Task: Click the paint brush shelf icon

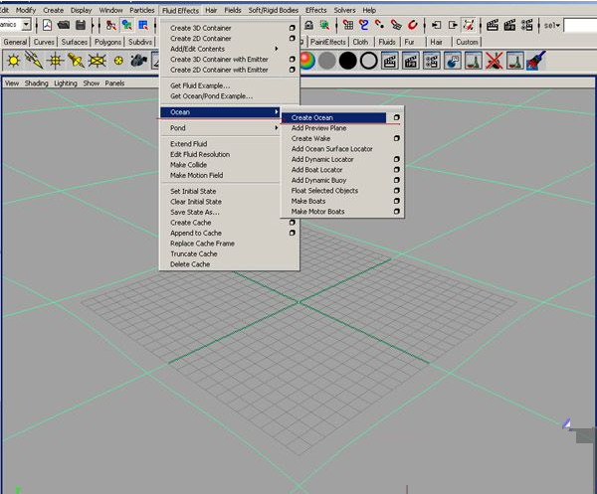Action: (535, 61)
